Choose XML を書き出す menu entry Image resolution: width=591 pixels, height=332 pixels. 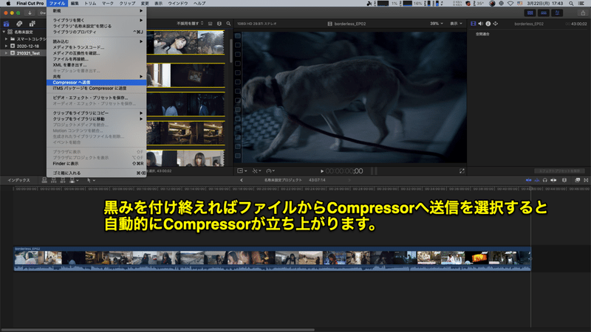[x=97, y=65]
